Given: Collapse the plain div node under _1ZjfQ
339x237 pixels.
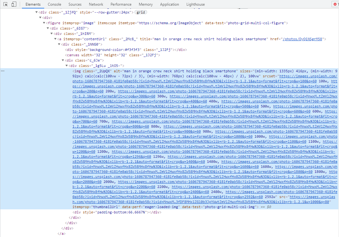Looking at the screenshot, I should (40, 18).
